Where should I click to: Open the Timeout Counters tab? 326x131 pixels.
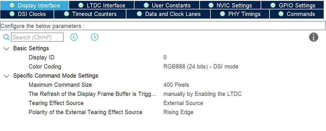click(x=90, y=14)
